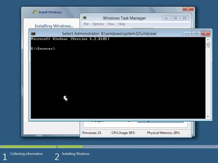Click the Physical Memory: 28% status entry
The width and height of the screenshot is (218, 163).
click(163, 133)
